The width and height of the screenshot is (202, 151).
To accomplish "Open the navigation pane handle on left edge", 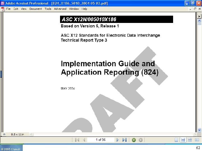I will [1, 74].
